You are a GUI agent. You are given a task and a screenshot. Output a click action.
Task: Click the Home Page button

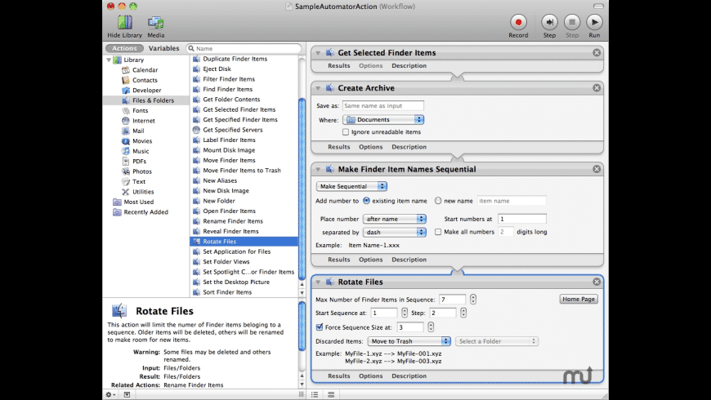click(579, 300)
